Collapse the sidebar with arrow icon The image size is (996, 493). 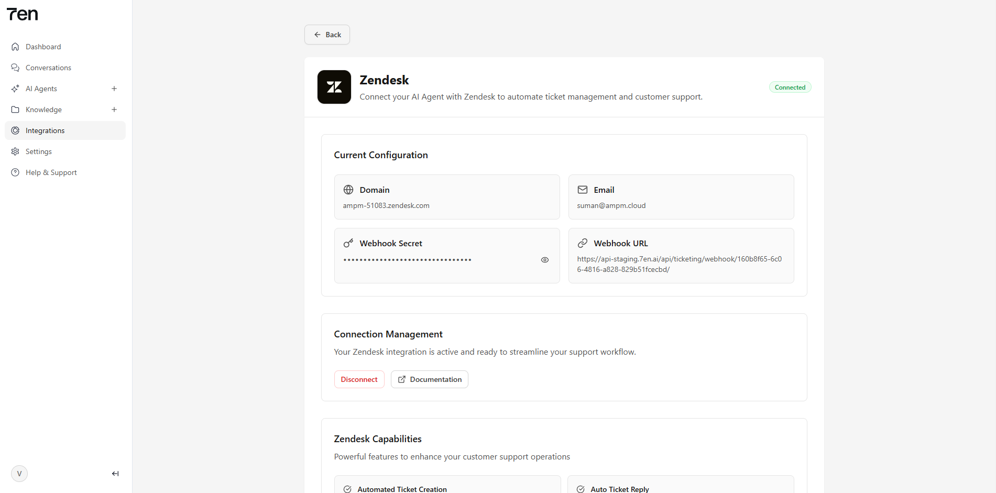(115, 474)
